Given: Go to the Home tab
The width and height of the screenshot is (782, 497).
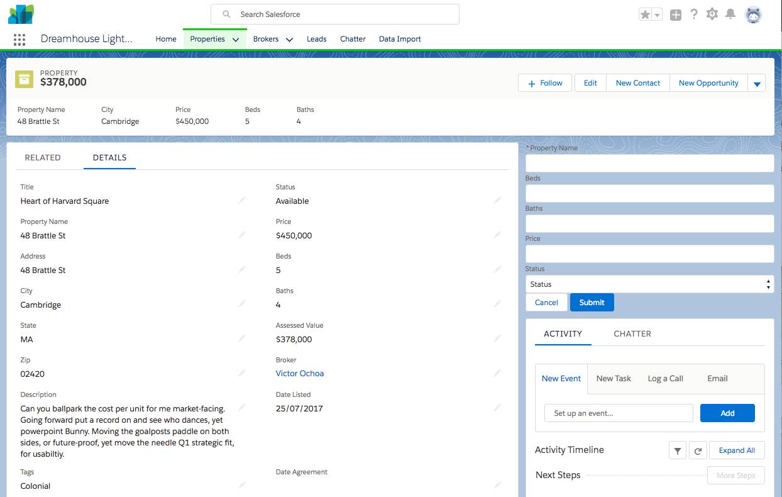Looking at the screenshot, I should [166, 39].
